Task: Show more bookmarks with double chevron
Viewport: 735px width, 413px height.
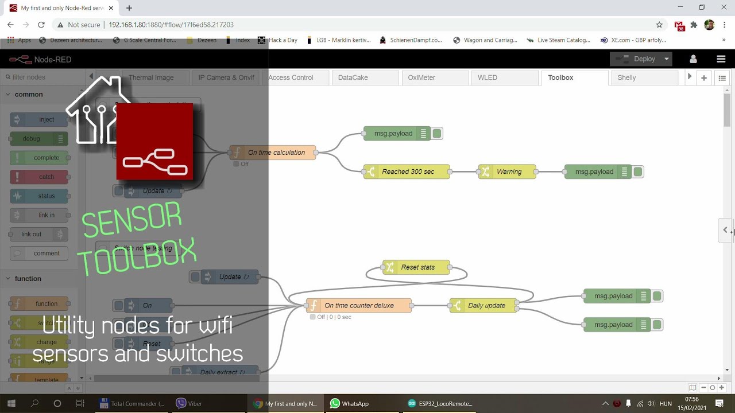Action: pos(724,40)
